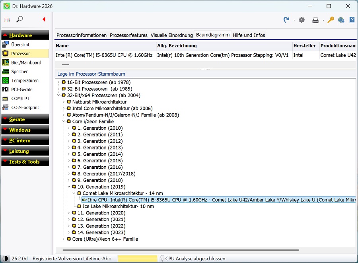Open settings via the gear icon

(302, 20)
